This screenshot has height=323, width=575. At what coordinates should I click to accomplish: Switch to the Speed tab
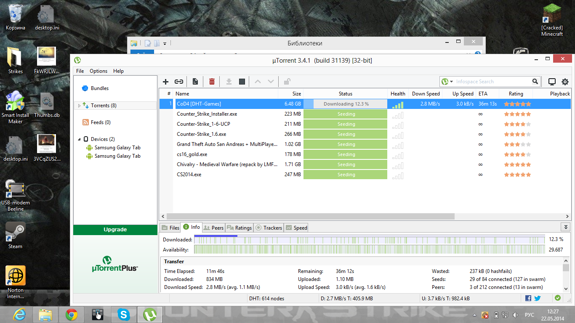[x=296, y=228]
